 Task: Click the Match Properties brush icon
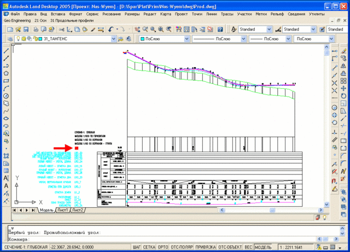pyautogui.click(x=93, y=29)
